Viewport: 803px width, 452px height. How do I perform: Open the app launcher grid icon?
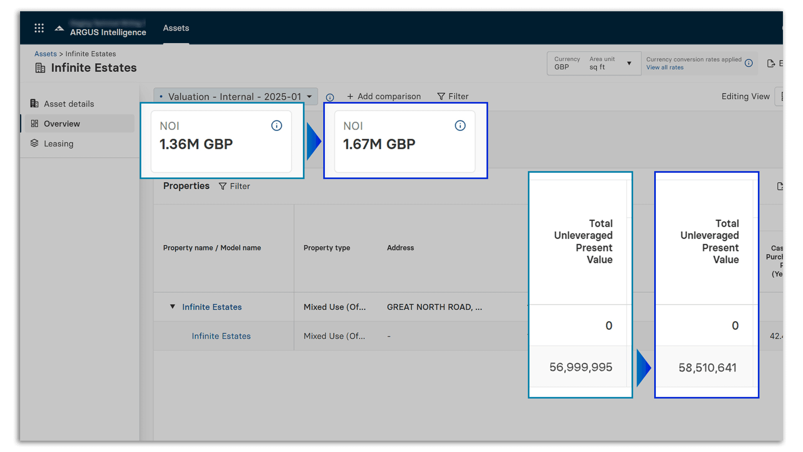point(39,28)
